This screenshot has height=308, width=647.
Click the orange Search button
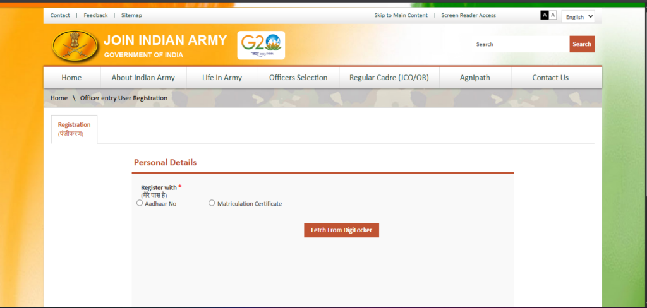(581, 44)
